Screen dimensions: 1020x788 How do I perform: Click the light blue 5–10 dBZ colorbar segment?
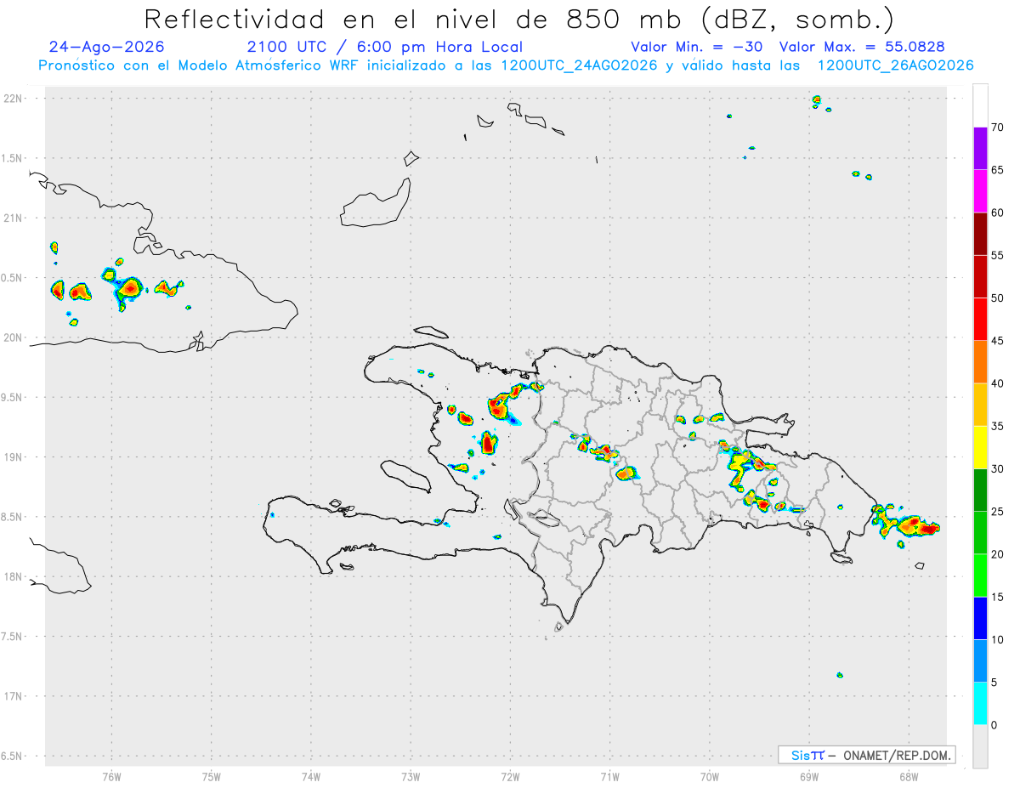(980, 661)
